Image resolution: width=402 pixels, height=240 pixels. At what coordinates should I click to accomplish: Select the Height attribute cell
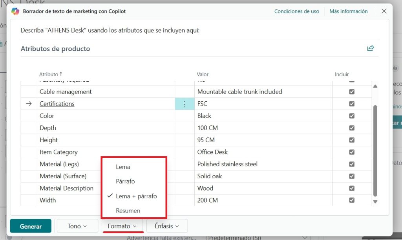[106, 140]
